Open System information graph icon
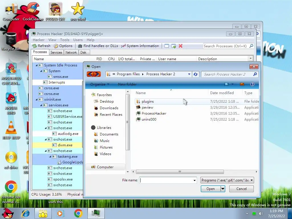292x219 pixels. (123, 46)
